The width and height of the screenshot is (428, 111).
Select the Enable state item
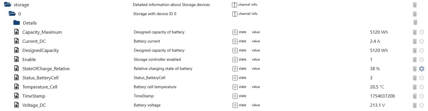pyautogui.click(x=29, y=60)
